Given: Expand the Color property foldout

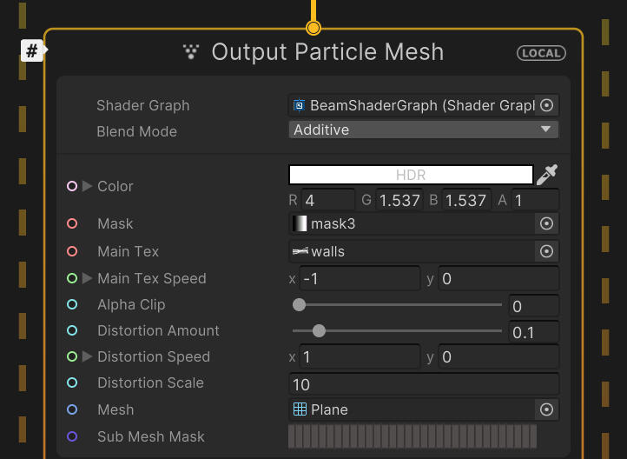Looking at the screenshot, I should [87, 186].
